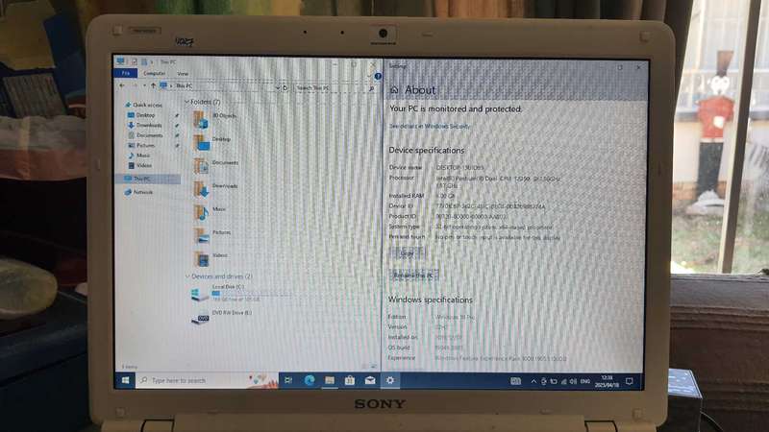Click ENG language indicator in tray
Viewport: 769px width, 432px height.
585,381
